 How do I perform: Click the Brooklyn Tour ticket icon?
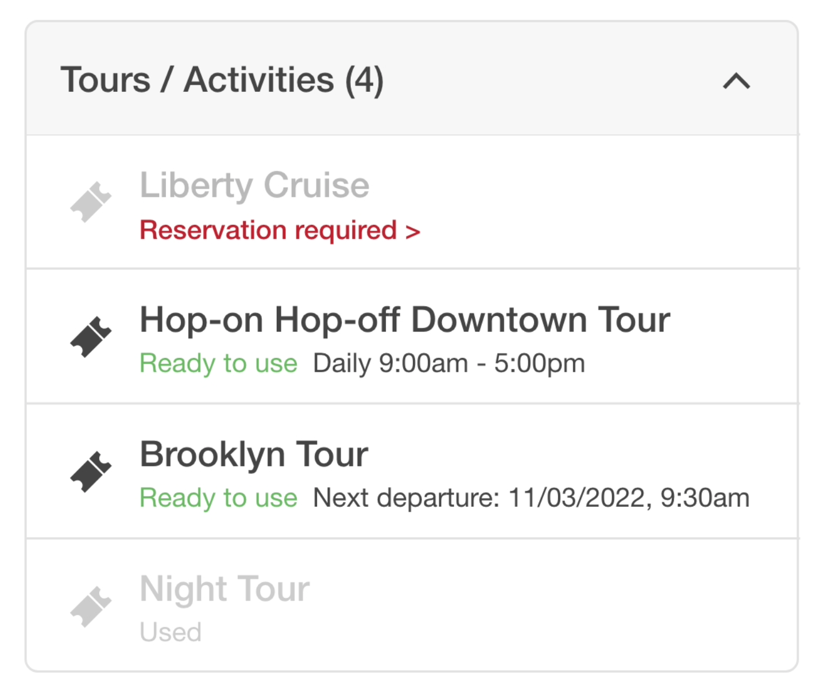pos(91,472)
